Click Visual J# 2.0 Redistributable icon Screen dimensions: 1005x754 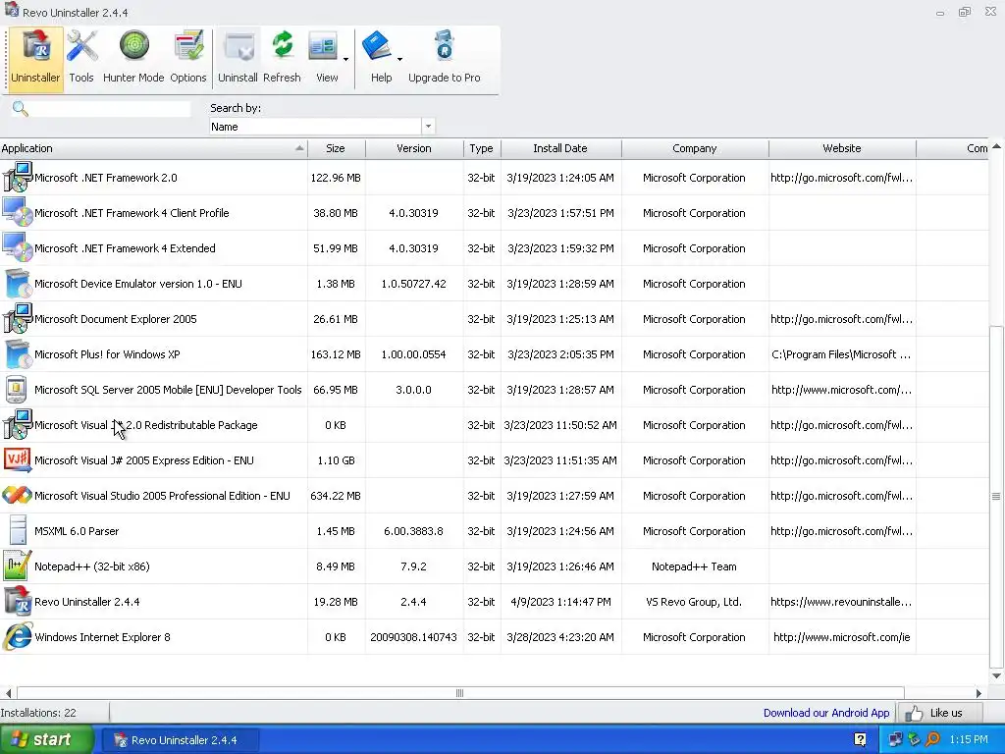tap(18, 424)
